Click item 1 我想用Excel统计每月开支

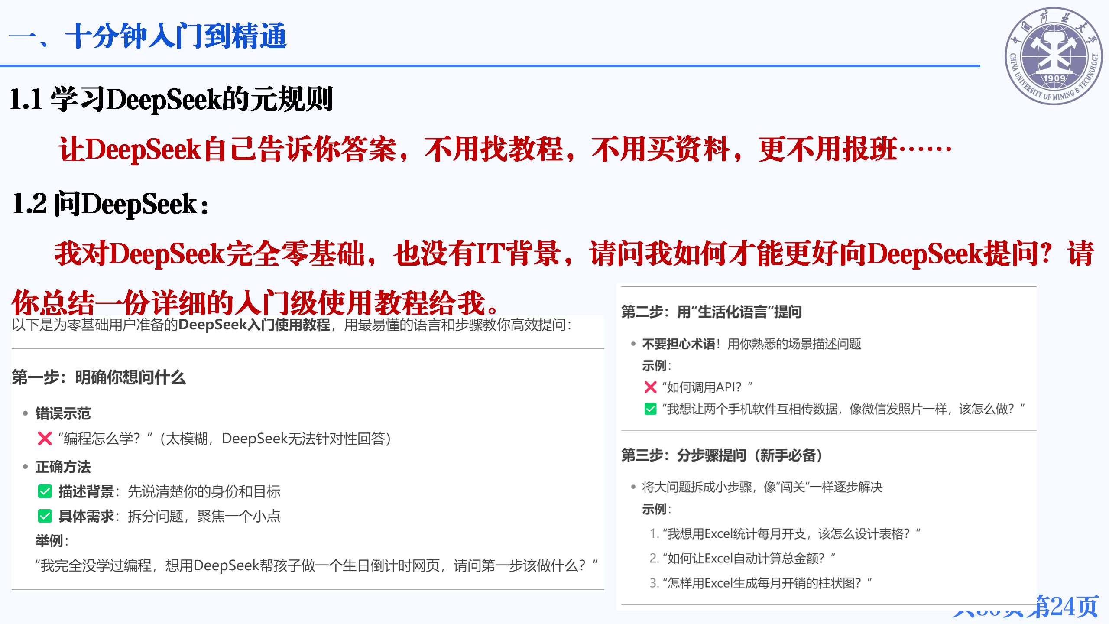[x=785, y=534]
